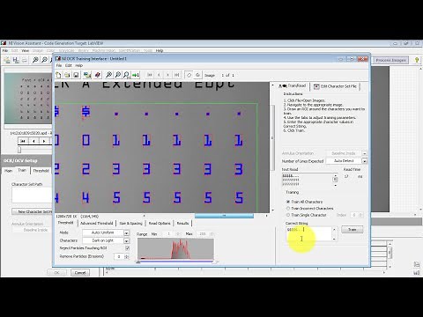
Task: Open Help menu in Vision Assistant window
Action: point(160,51)
